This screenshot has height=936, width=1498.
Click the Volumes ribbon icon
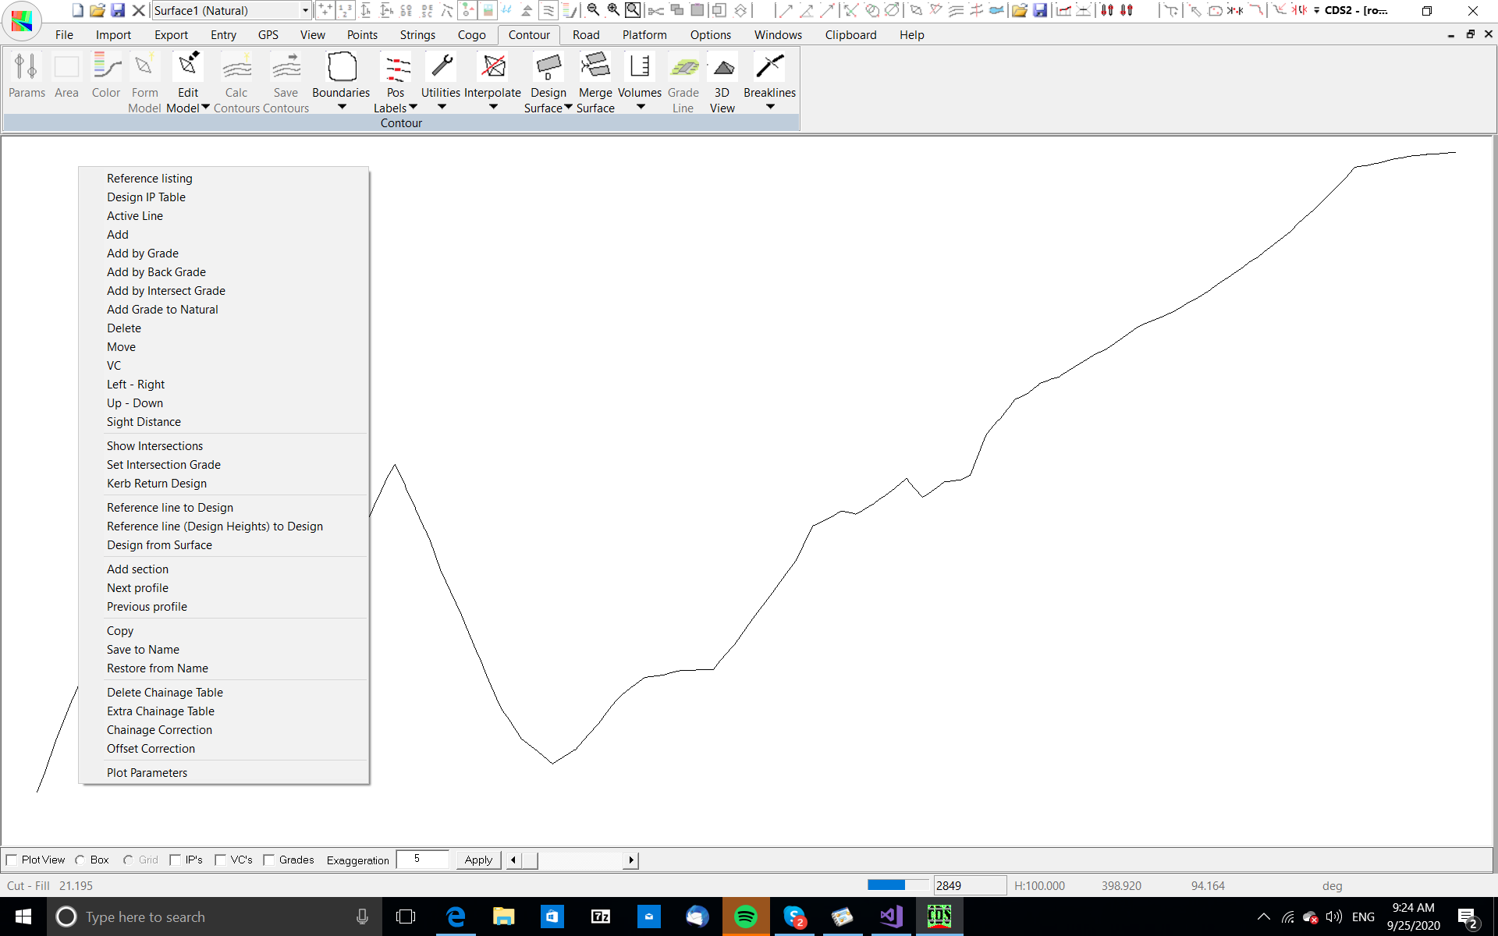click(640, 68)
